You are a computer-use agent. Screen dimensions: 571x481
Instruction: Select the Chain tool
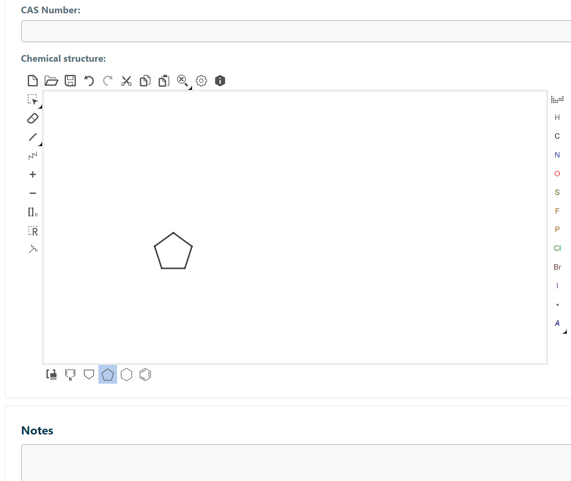[x=33, y=156]
